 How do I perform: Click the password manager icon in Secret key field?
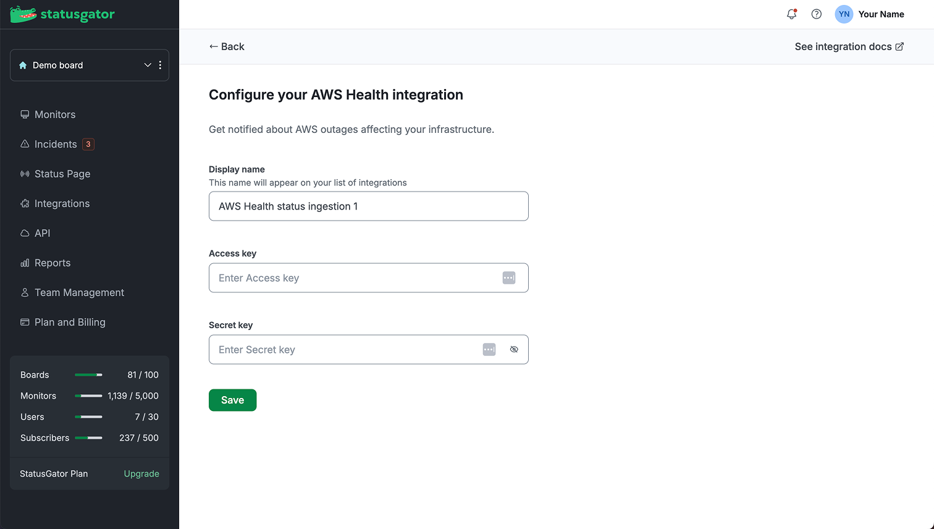pyautogui.click(x=489, y=350)
